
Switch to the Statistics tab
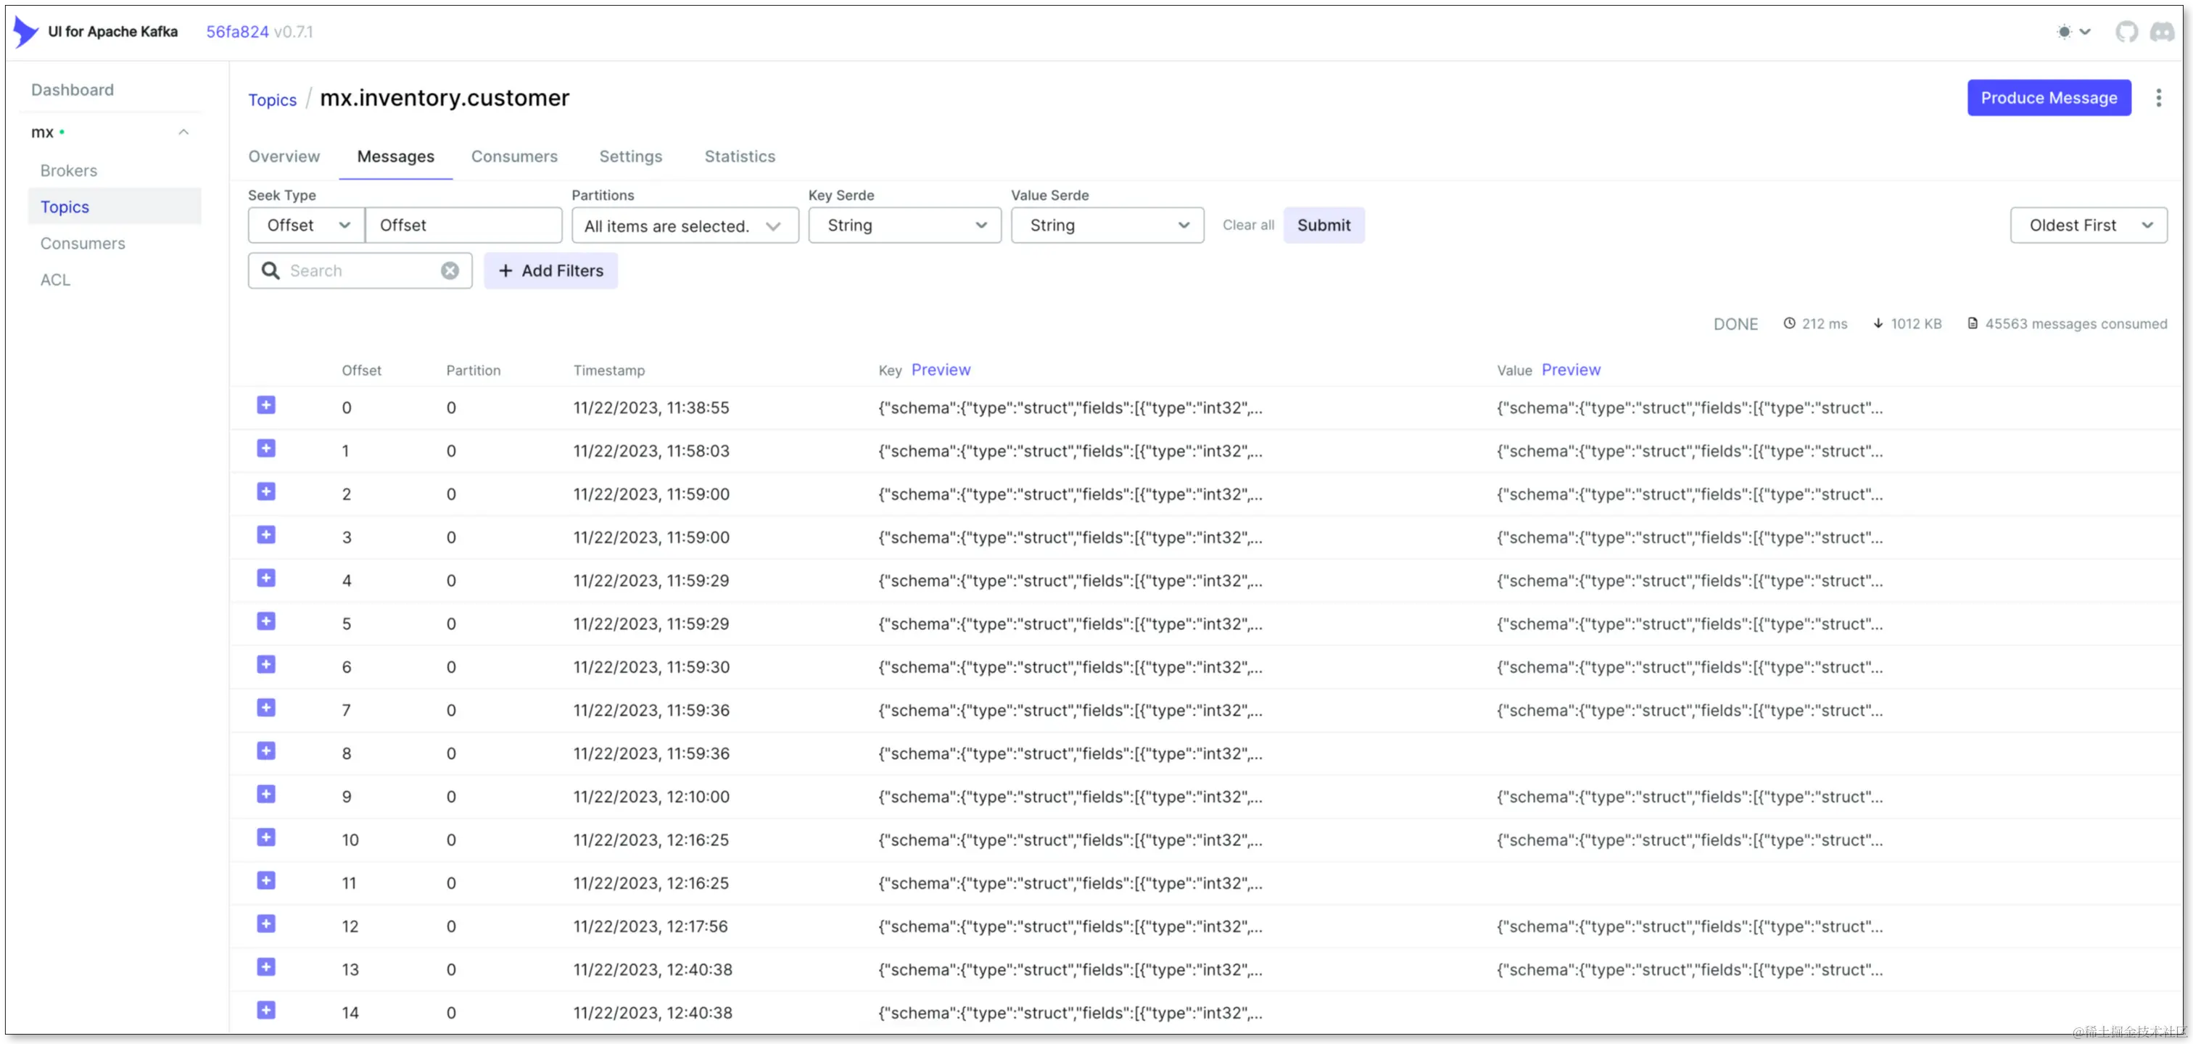[739, 157]
